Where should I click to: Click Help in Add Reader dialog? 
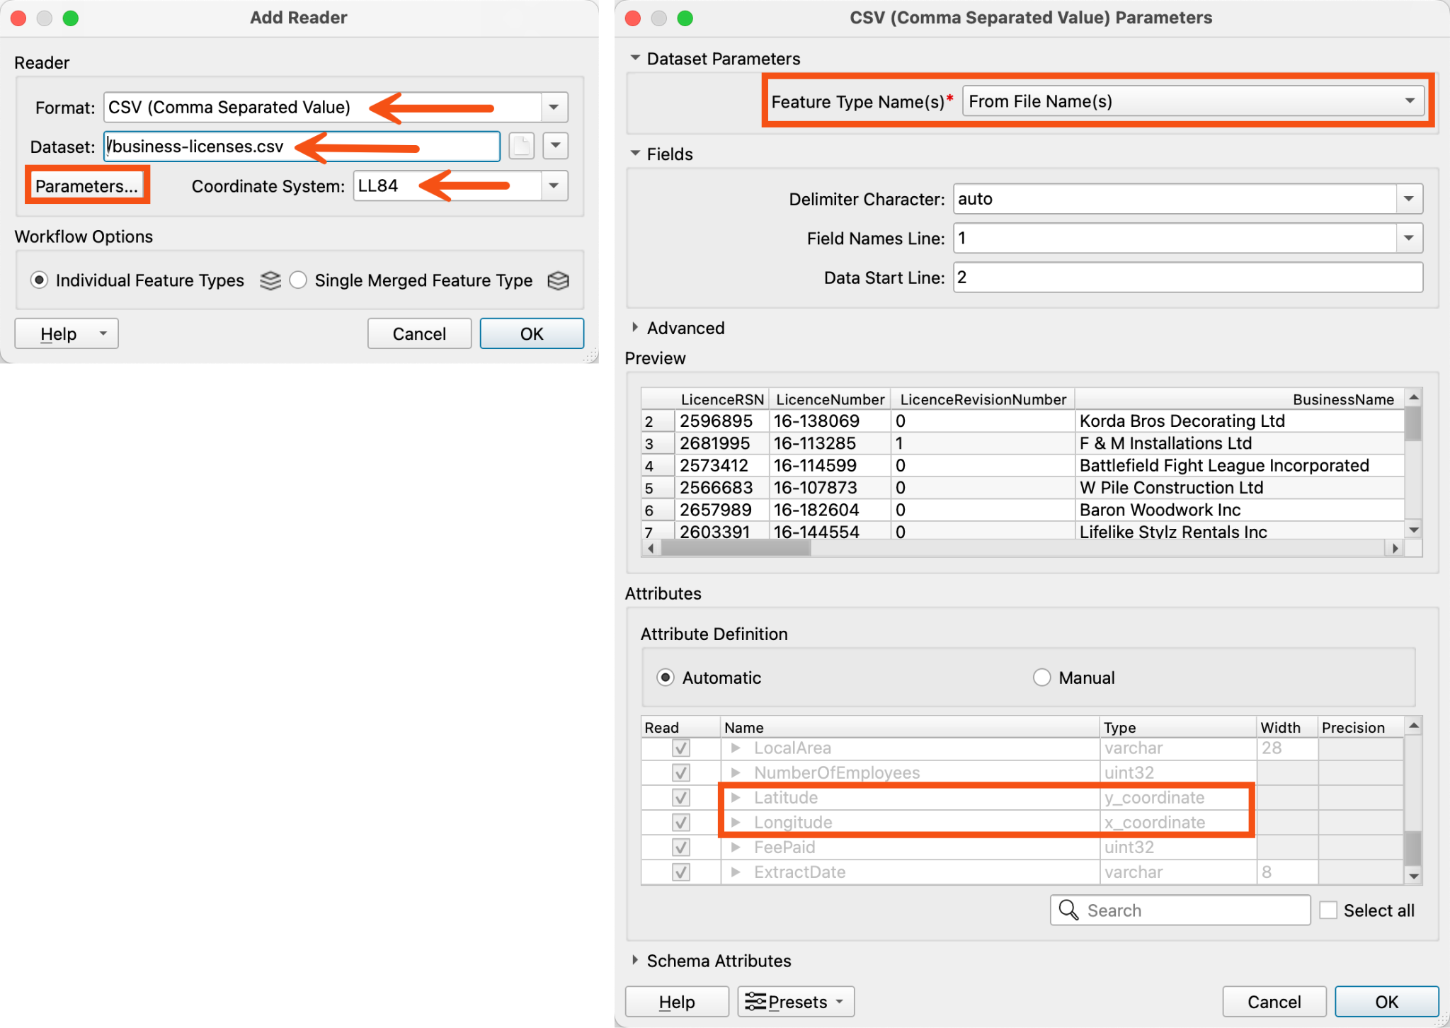[x=67, y=333]
